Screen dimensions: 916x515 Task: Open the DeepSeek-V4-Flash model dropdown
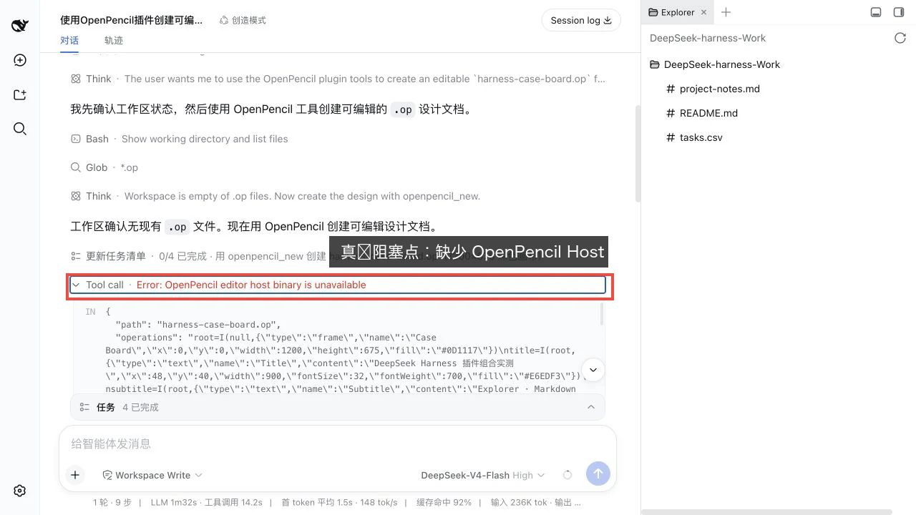click(483, 475)
